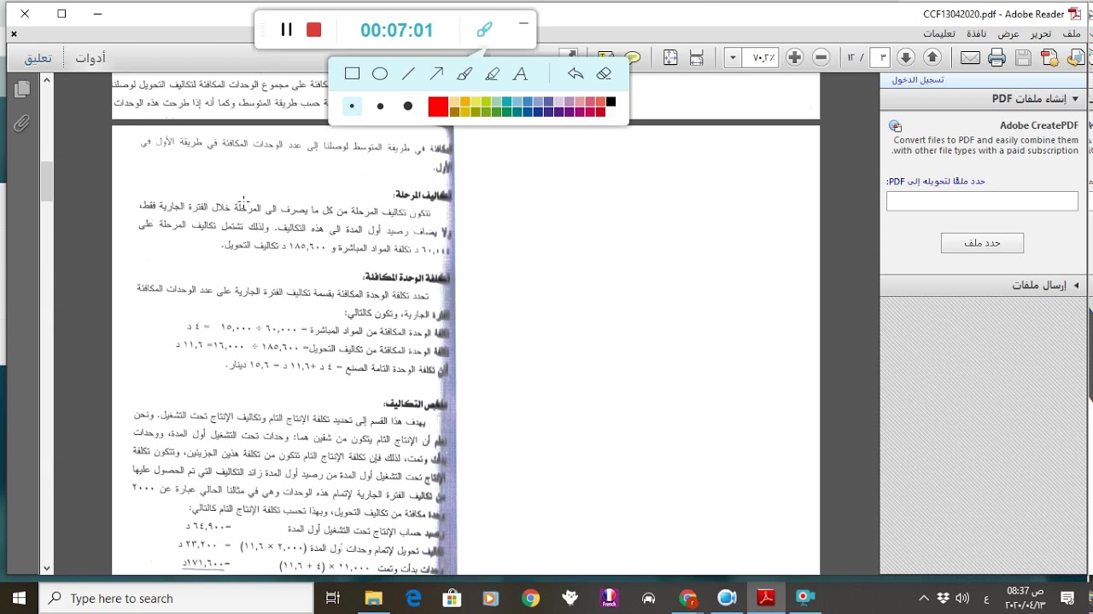Click the Adobe Reader taskbar icon
The width and height of the screenshot is (1093, 614).
pyautogui.click(x=766, y=598)
